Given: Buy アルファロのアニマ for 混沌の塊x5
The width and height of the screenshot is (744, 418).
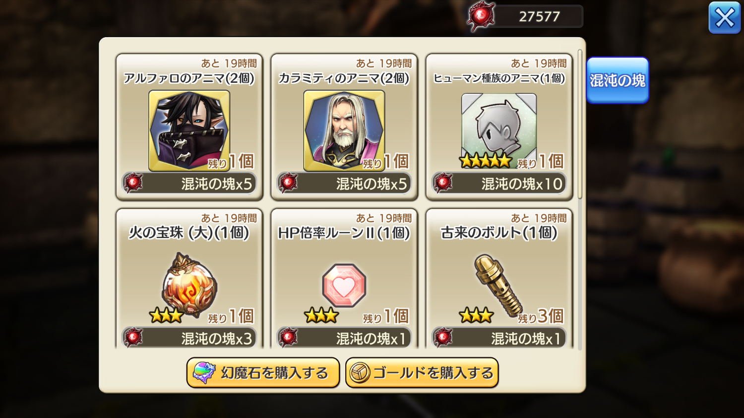Looking at the screenshot, I should click(189, 183).
